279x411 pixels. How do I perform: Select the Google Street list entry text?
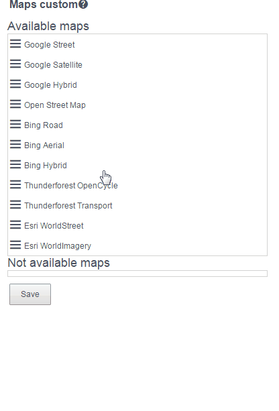(50, 45)
